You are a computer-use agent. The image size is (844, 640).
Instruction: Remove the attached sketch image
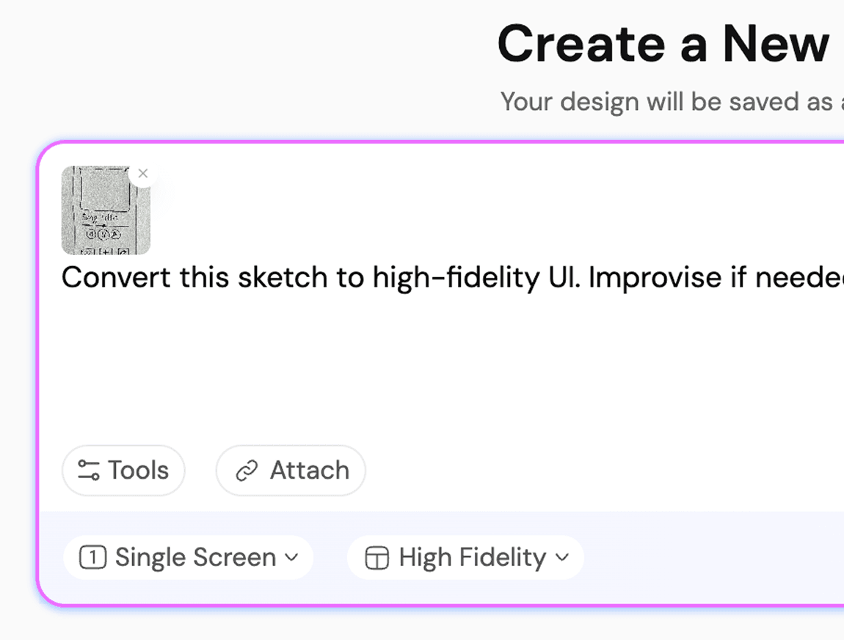point(143,174)
